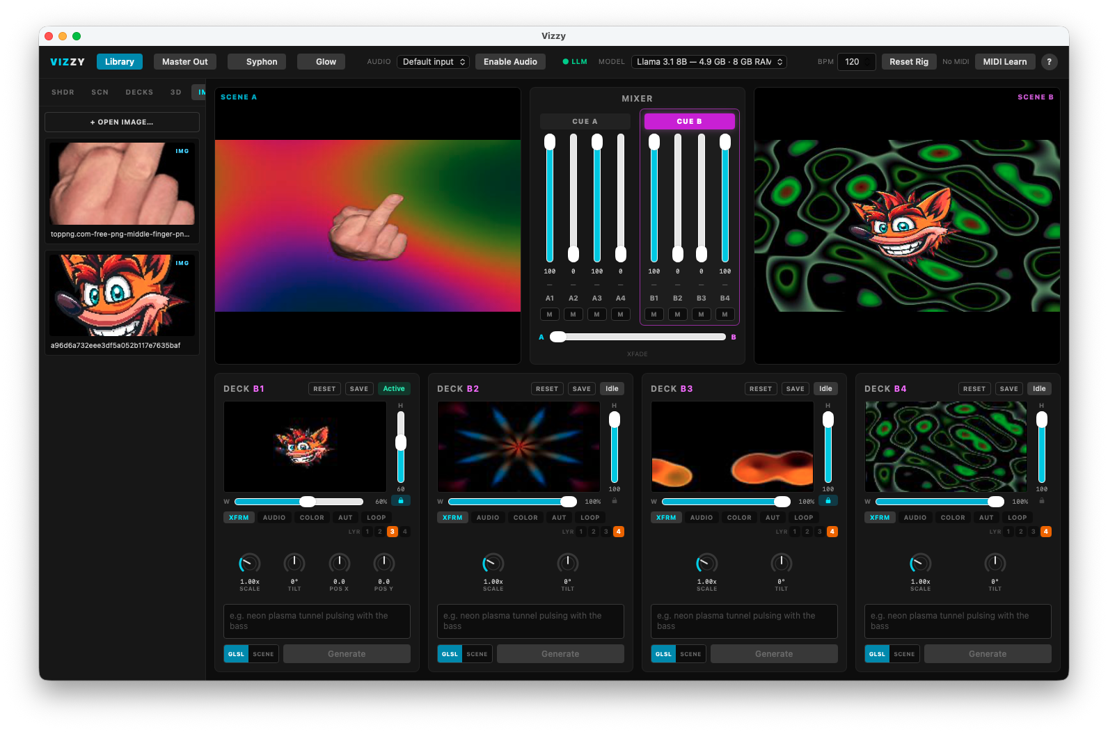The image size is (1108, 732).
Task: Mute mixer channel A3
Action: point(597,315)
